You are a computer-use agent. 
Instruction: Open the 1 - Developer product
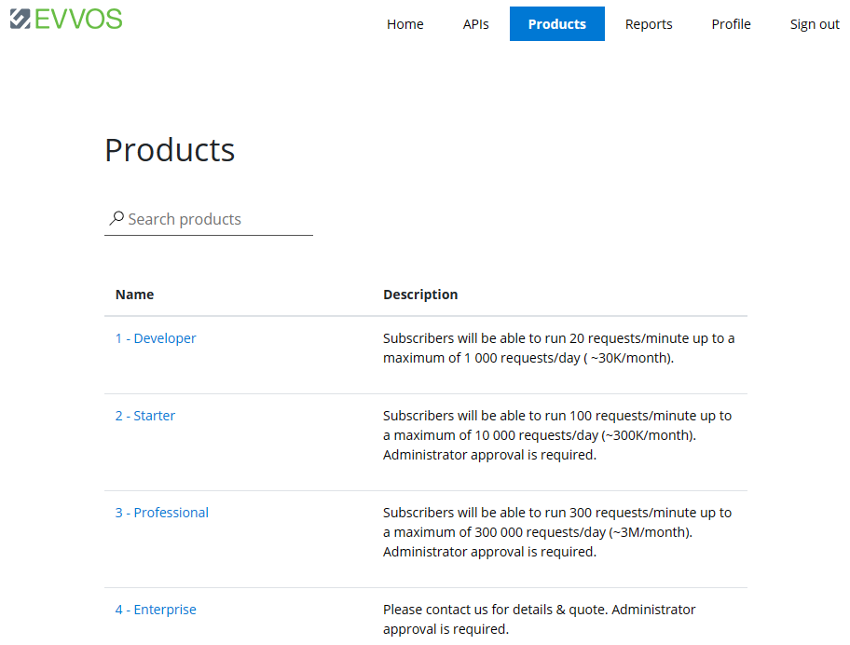[156, 338]
